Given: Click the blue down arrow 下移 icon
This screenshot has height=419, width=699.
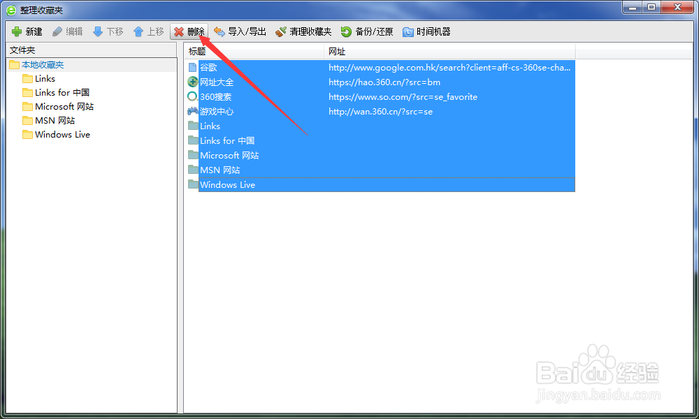Looking at the screenshot, I should (x=98, y=31).
